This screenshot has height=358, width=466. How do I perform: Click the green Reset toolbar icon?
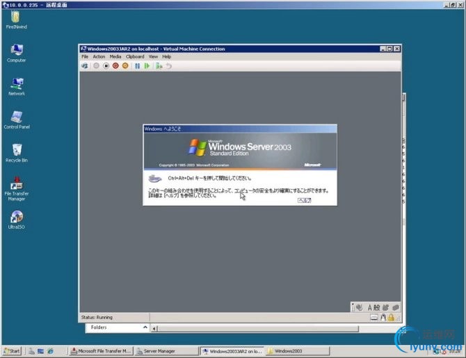coord(147,66)
